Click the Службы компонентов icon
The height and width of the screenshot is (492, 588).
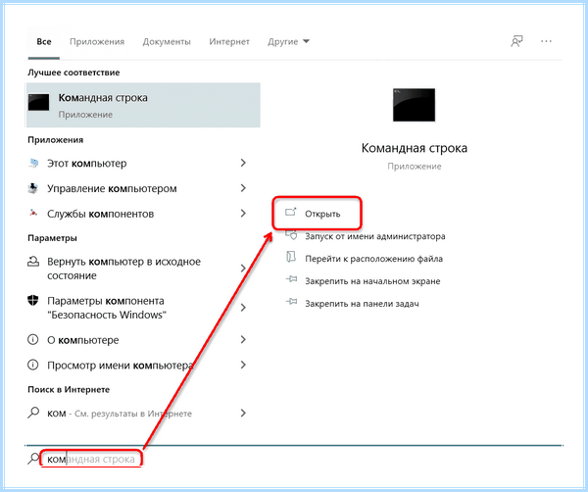click(33, 213)
